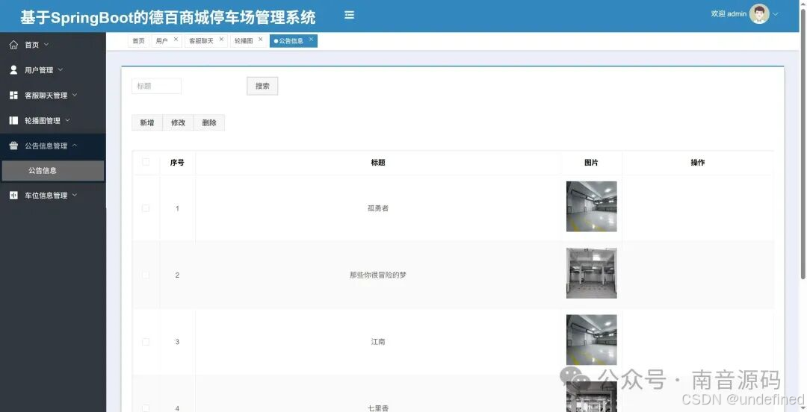Click the title cell 七里香
The height and width of the screenshot is (412, 807).
(x=378, y=408)
